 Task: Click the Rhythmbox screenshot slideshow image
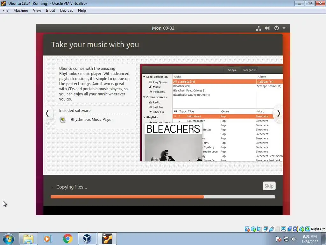tap(211, 113)
